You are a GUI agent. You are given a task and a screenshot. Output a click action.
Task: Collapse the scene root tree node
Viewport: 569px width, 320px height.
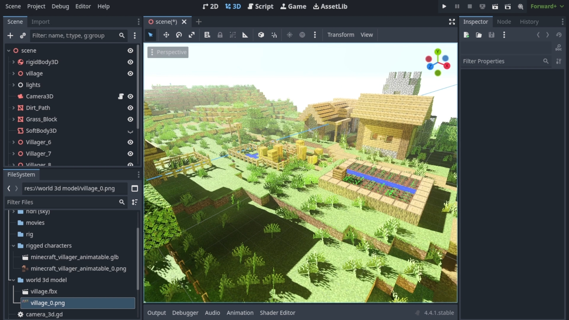[x=9, y=51]
